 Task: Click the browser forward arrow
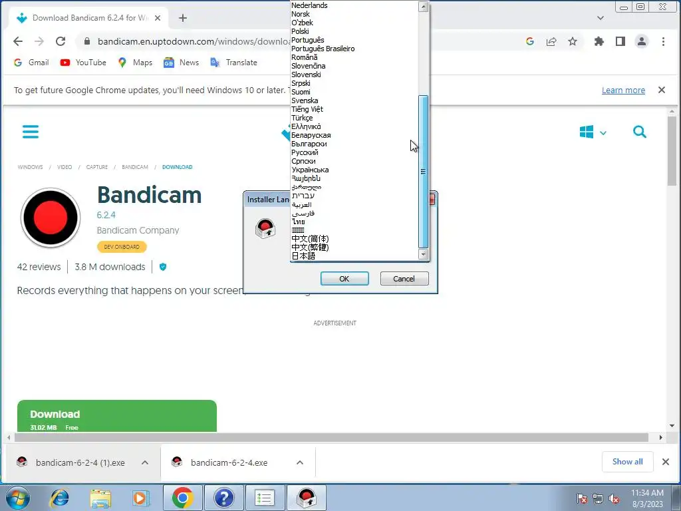39,41
